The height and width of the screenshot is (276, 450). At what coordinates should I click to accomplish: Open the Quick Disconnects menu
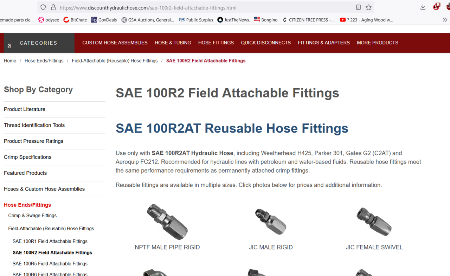tap(266, 43)
